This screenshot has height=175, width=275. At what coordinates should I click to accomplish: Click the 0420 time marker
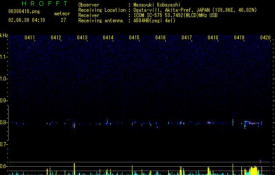coord(265,38)
